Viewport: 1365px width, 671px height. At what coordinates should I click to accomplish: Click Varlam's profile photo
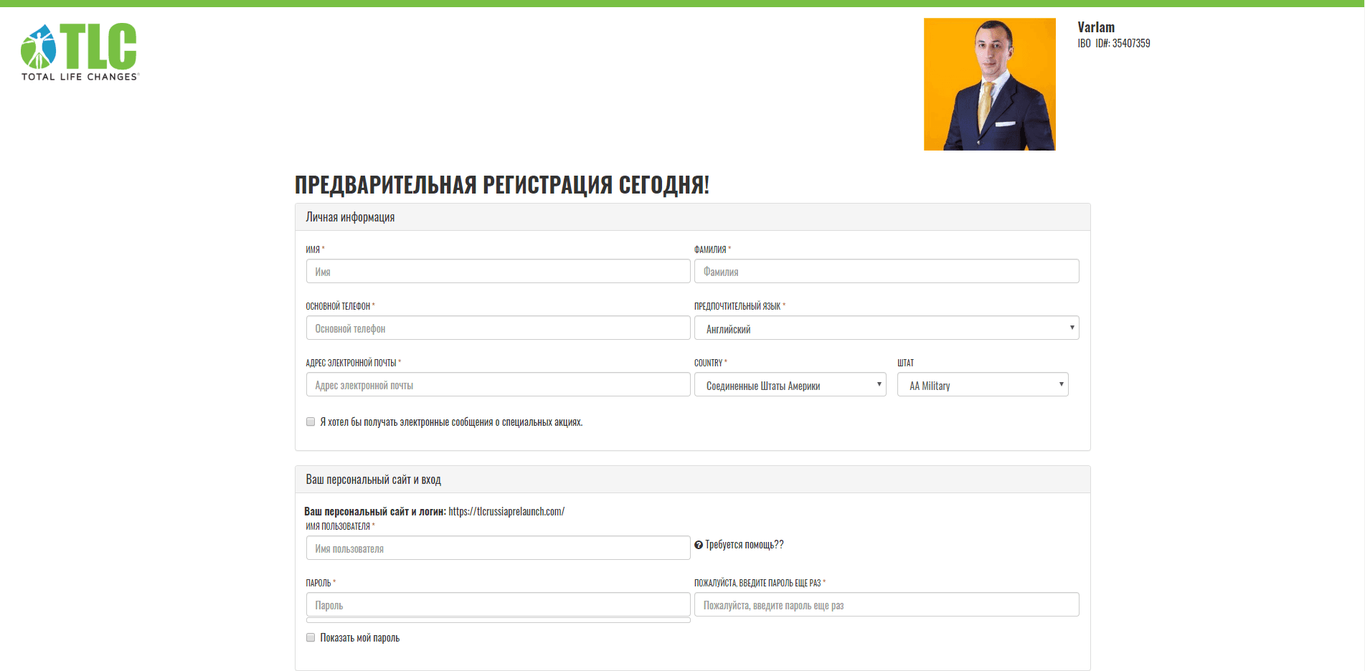pyautogui.click(x=989, y=85)
